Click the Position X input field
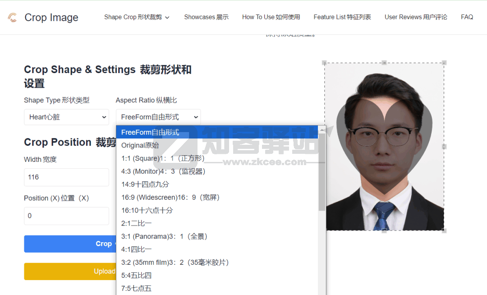 [x=66, y=216]
